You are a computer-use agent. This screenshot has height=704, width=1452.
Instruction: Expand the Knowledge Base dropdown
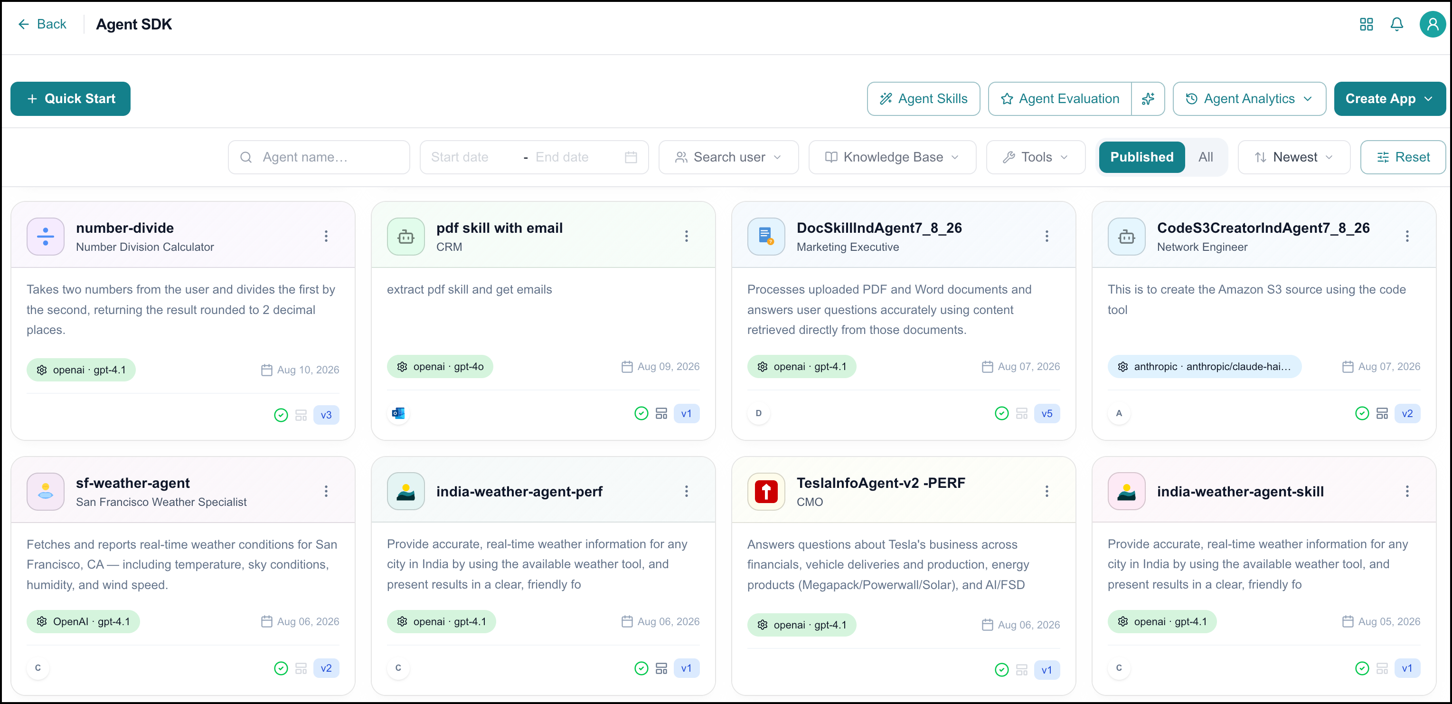tap(892, 157)
